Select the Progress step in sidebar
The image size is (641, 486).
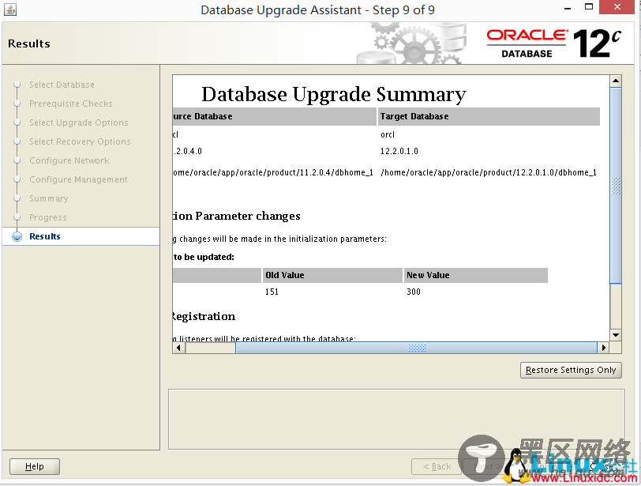pyautogui.click(x=48, y=217)
